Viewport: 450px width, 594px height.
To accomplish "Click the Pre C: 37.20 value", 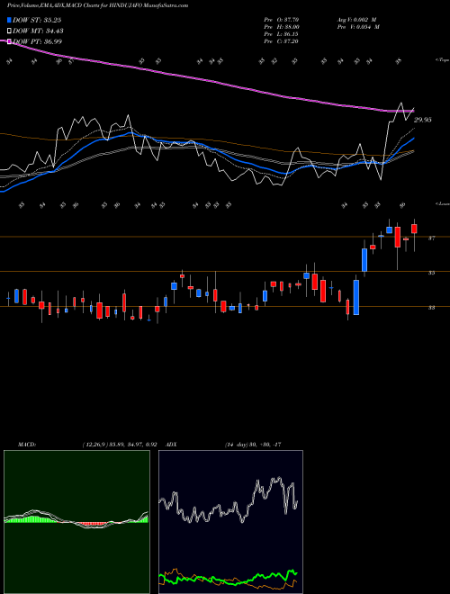I will [x=282, y=41].
